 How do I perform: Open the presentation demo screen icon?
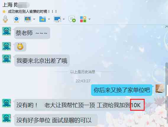click(28, 19)
